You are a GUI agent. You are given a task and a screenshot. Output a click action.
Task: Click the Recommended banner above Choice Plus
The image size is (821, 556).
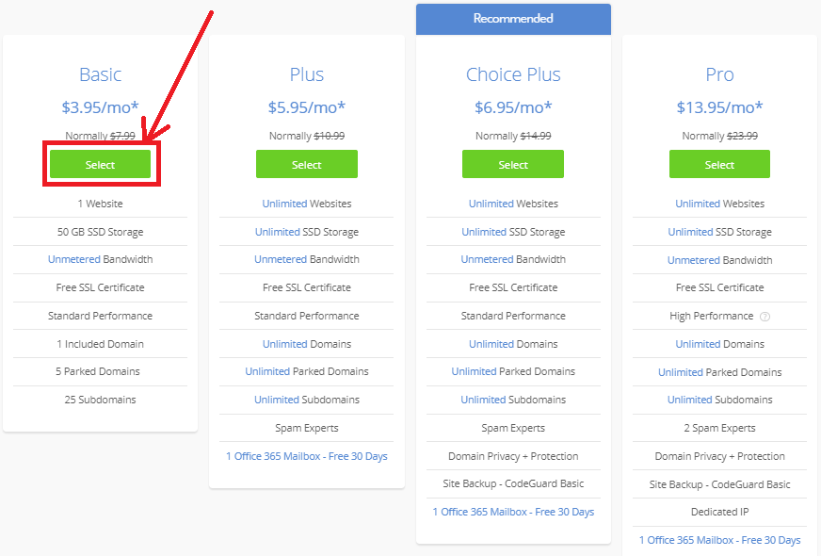pos(513,19)
